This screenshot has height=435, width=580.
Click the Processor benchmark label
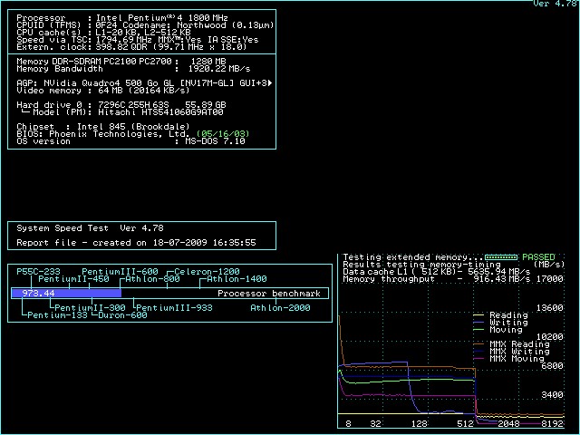point(269,294)
